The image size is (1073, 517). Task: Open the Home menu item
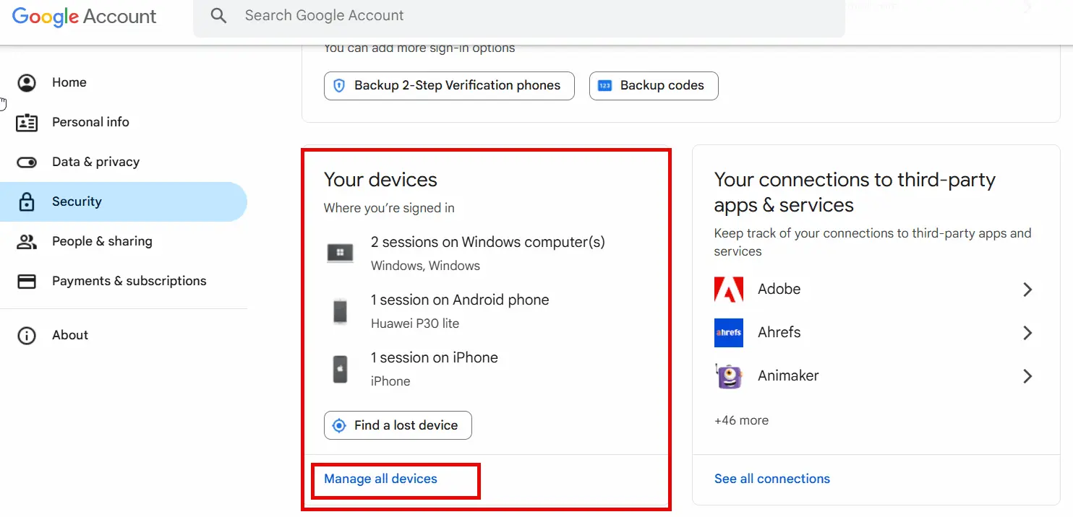tap(69, 83)
